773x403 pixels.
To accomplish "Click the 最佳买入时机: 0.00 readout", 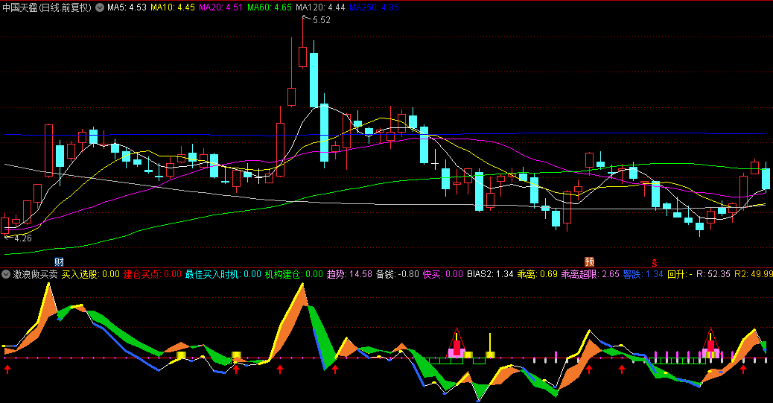I will [x=223, y=274].
